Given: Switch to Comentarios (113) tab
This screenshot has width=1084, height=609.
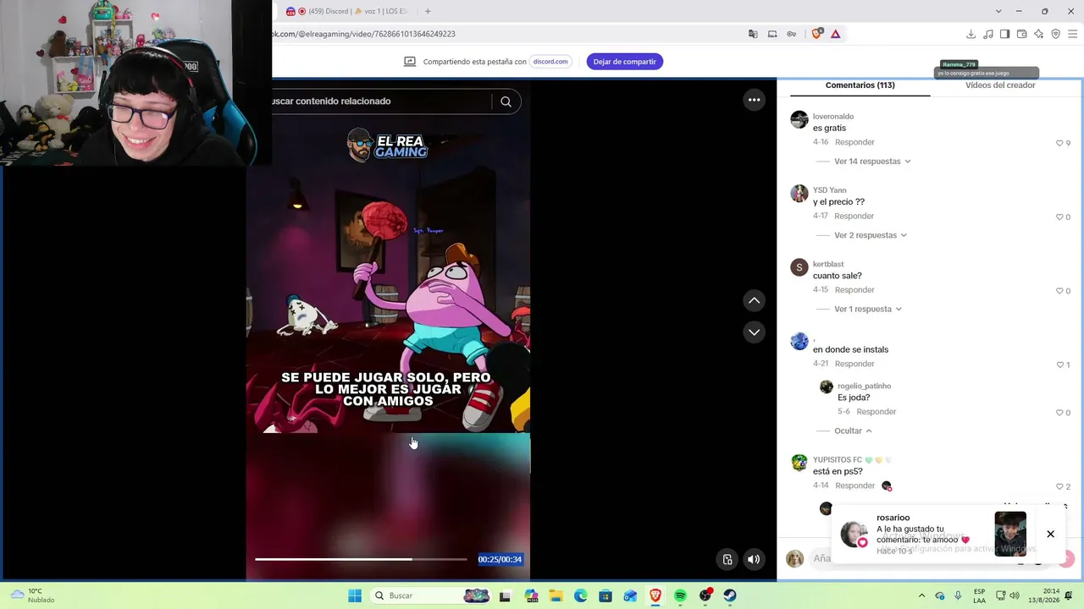Looking at the screenshot, I should 860,85.
